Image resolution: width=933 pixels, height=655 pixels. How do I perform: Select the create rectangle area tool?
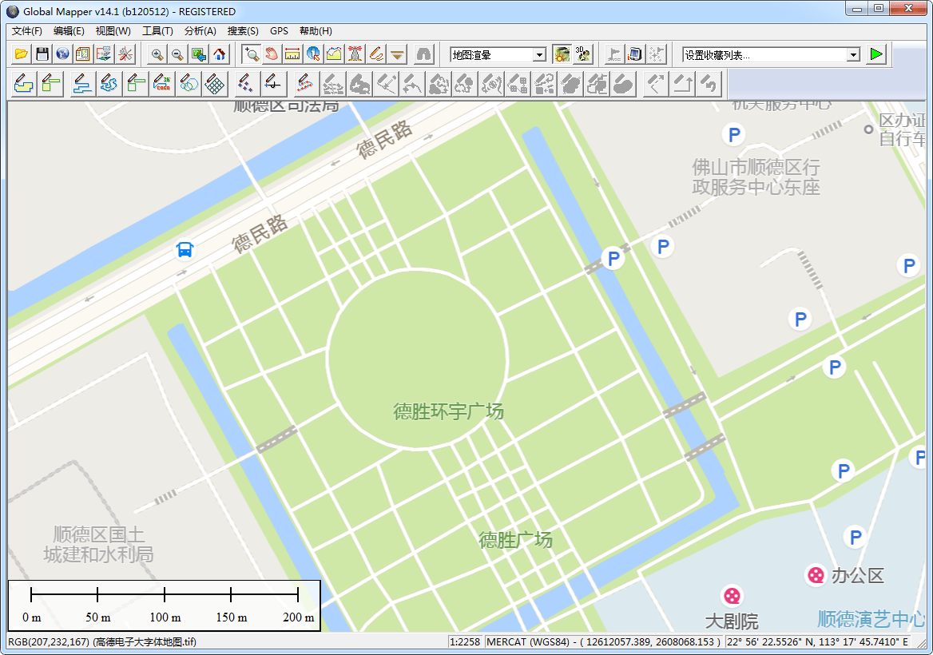pos(51,83)
